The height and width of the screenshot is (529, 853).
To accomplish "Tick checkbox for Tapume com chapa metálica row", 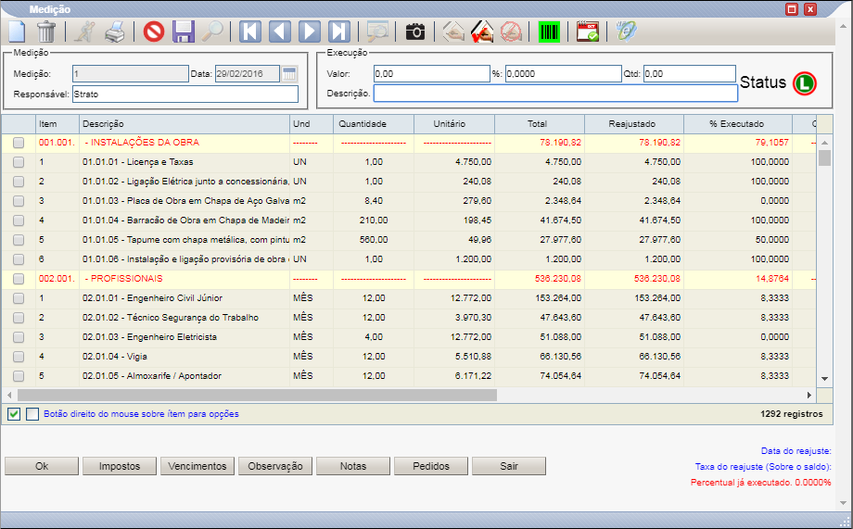I will click(19, 240).
